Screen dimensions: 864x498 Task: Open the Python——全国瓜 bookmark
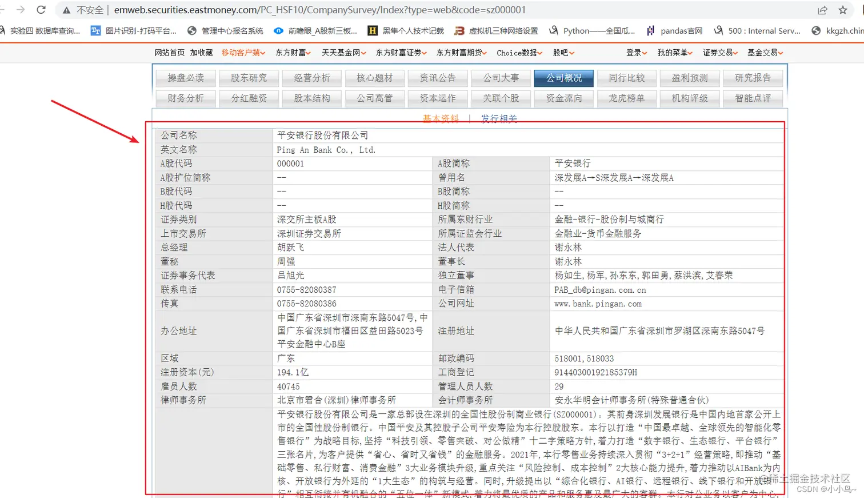(x=592, y=31)
